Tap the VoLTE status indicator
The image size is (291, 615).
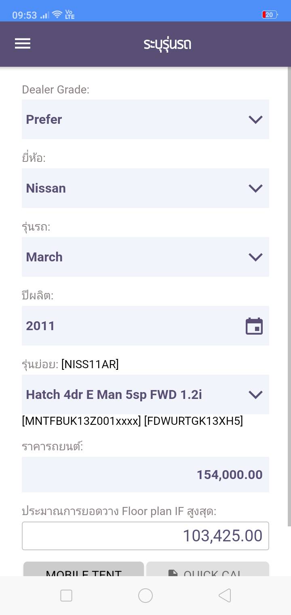coord(70,15)
